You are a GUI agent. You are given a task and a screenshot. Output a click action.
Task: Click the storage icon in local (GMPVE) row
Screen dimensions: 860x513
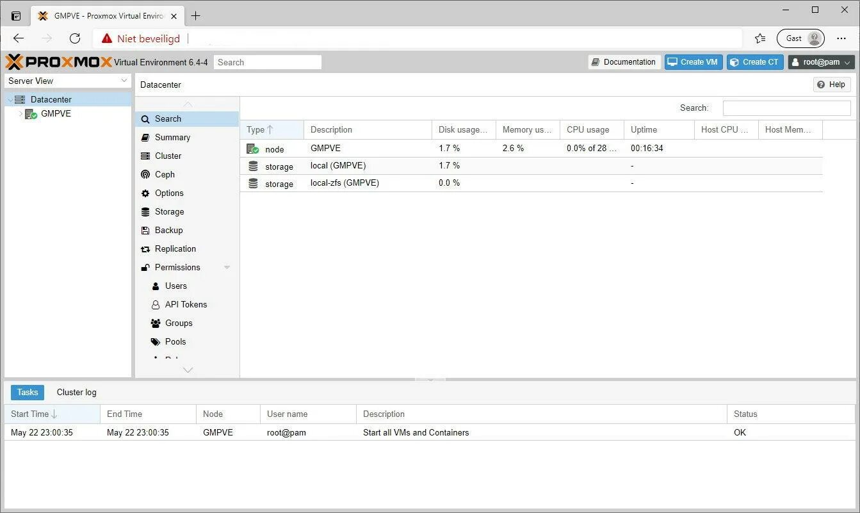point(253,166)
